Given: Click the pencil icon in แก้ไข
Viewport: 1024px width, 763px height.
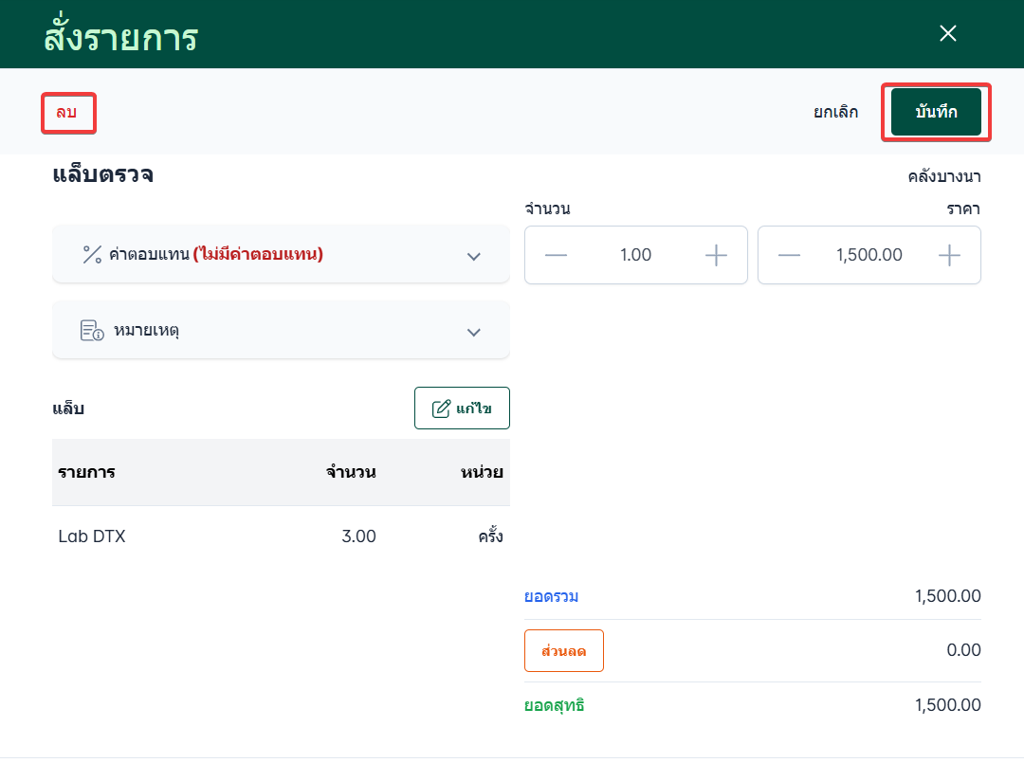Looking at the screenshot, I should coord(441,409).
